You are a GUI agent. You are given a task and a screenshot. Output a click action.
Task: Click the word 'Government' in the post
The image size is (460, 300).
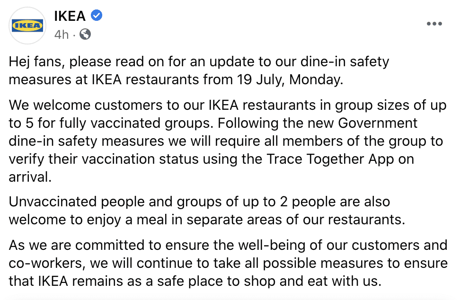tap(378, 123)
